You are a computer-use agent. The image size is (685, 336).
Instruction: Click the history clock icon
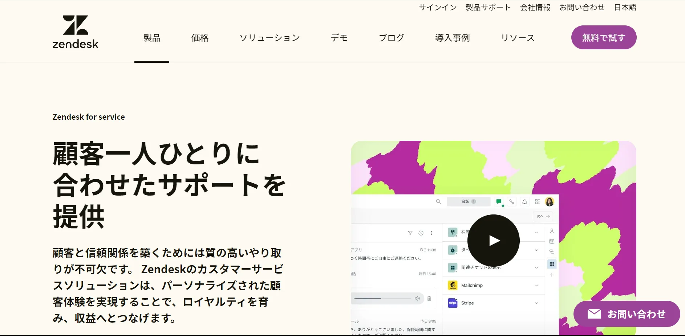pos(421,233)
